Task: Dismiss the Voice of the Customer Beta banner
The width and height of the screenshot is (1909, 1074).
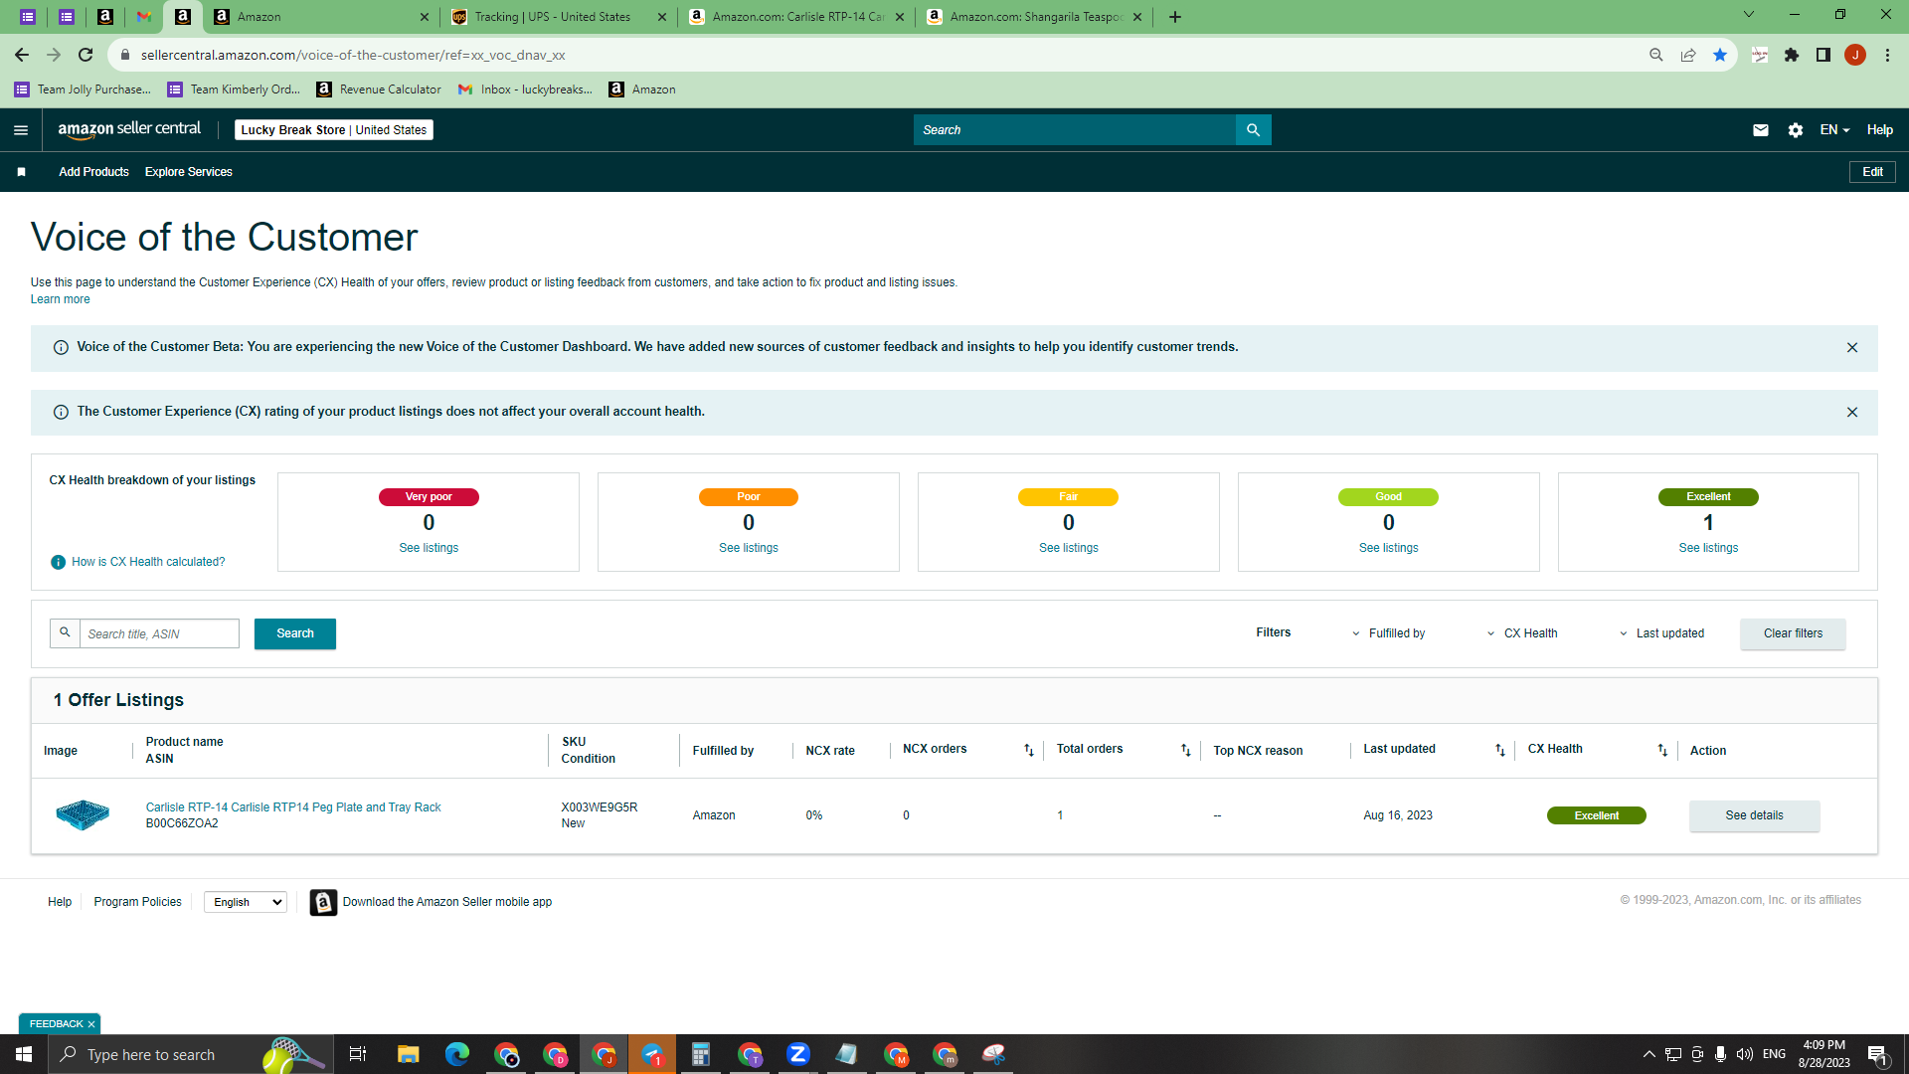Action: pyautogui.click(x=1851, y=348)
